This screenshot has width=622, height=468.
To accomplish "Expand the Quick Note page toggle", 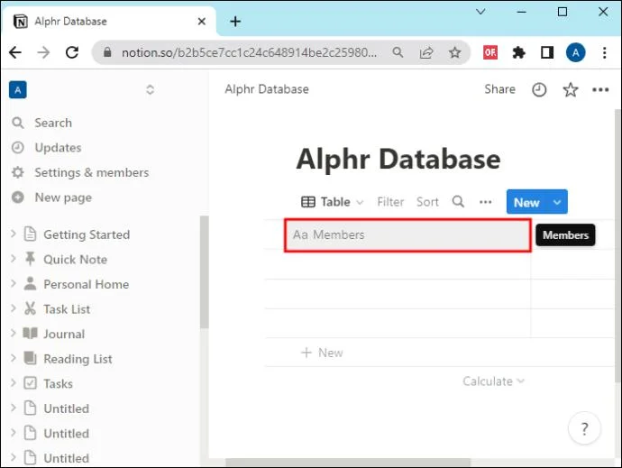I will pos(14,259).
